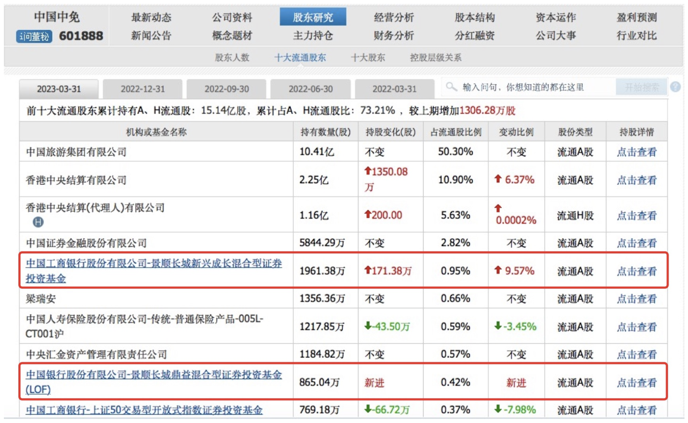Select the 2022-03-31 date tab
The image size is (688, 423).
[394, 89]
